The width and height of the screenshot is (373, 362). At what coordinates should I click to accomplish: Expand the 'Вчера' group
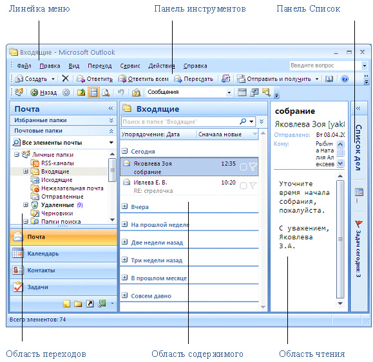pyautogui.click(x=124, y=206)
